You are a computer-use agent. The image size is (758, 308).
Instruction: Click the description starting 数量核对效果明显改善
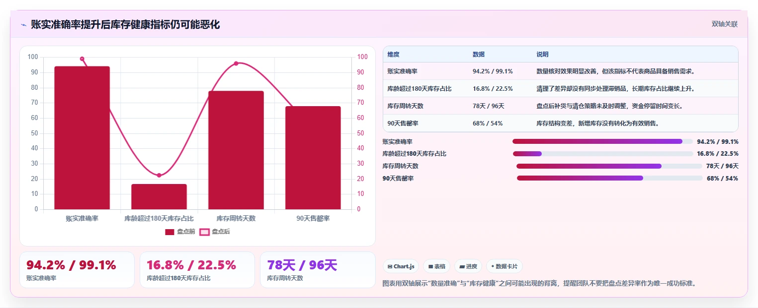[615, 71]
